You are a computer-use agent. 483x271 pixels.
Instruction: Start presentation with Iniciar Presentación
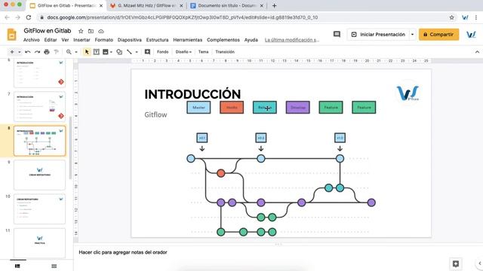click(379, 35)
